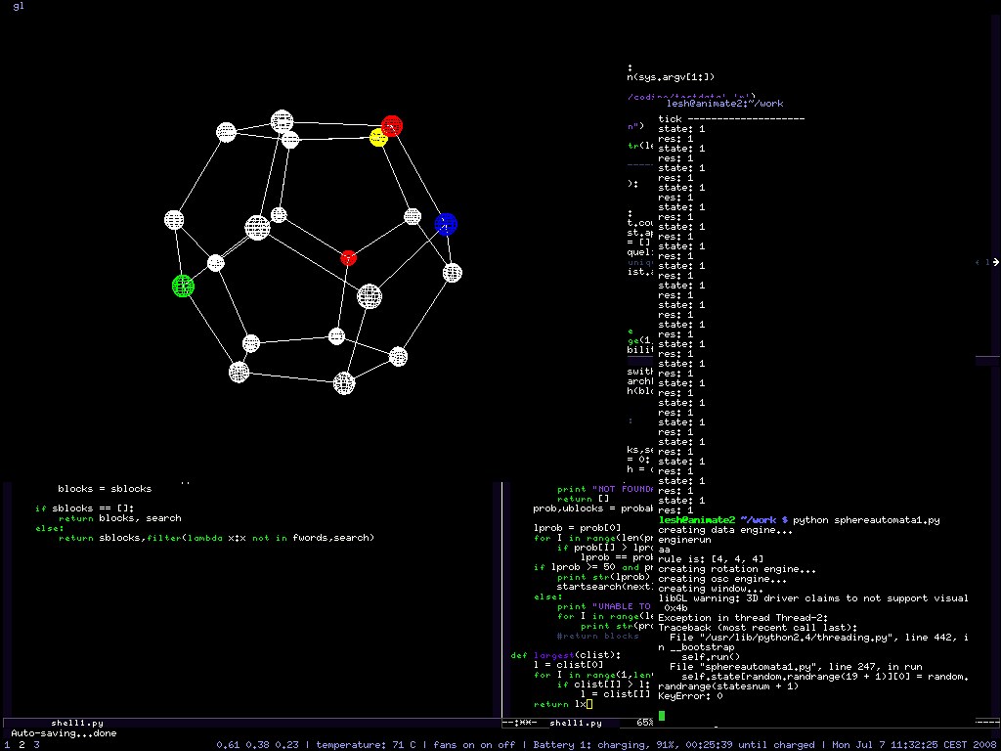Click the 'python sphereautomata1.py' command

click(866, 520)
